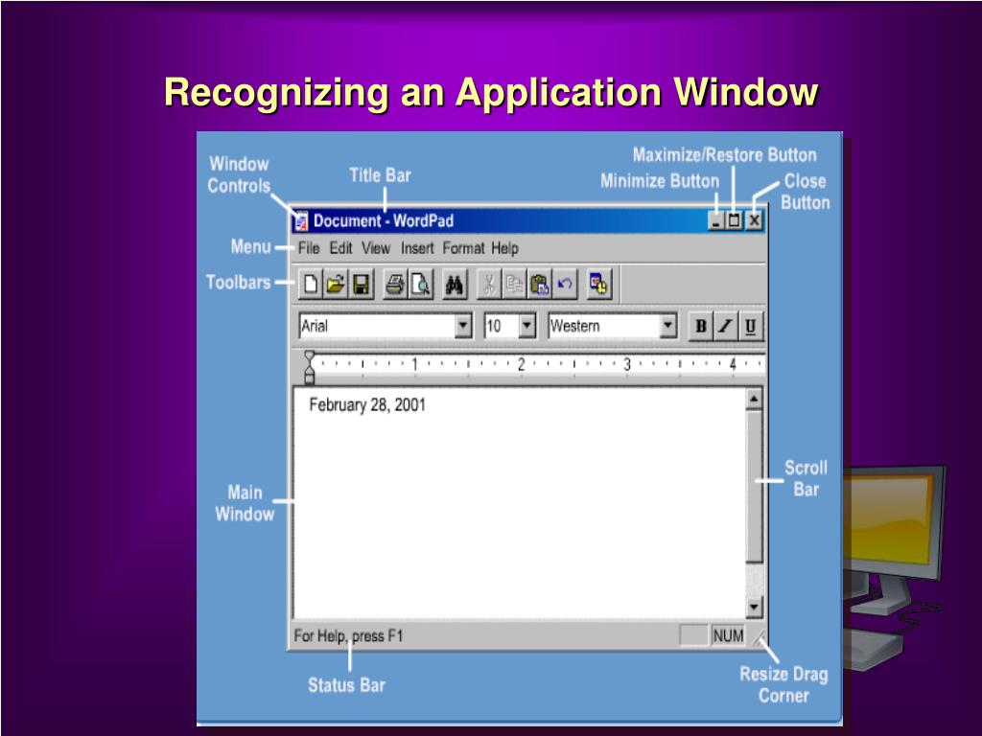982x736 pixels.
Task: Click the scroll bar up arrow
Action: 754,399
